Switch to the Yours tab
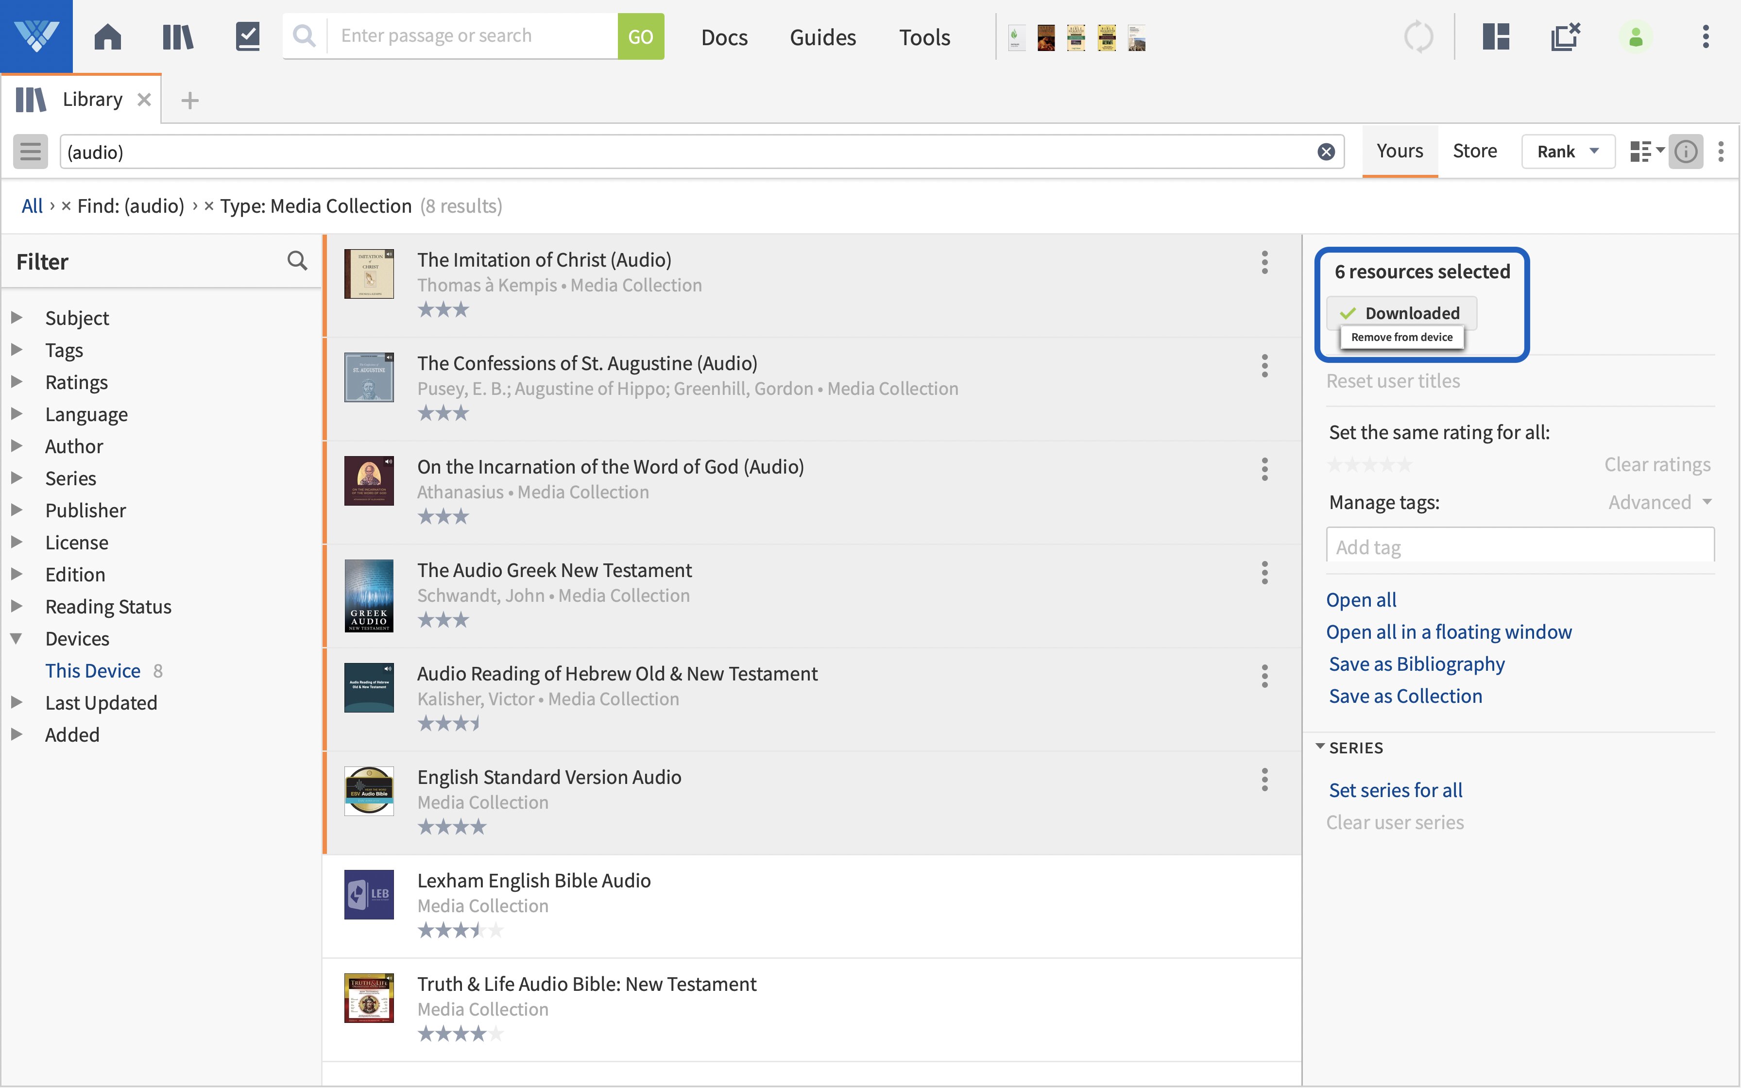This screenshot has height=1088, width=1741. [1400, 151]
